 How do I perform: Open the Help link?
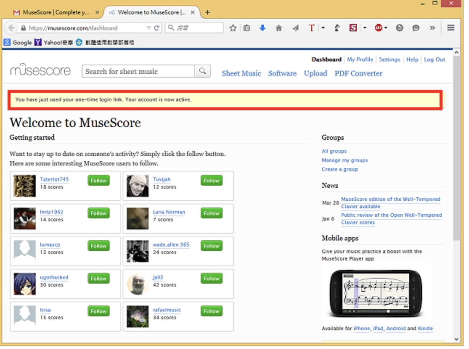pyautogui.click(x=412, y=59)
